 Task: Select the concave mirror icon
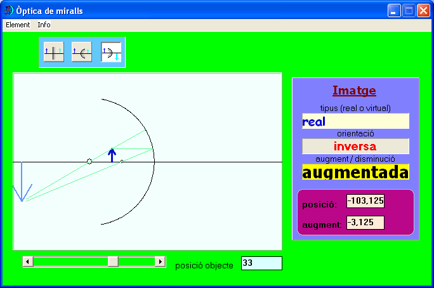pos(111,52)
